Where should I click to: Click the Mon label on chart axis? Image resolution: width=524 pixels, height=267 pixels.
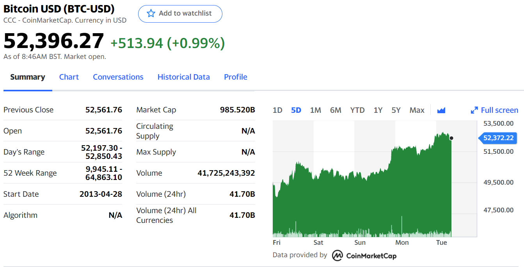pyautogui.click(x=402, y=242)
